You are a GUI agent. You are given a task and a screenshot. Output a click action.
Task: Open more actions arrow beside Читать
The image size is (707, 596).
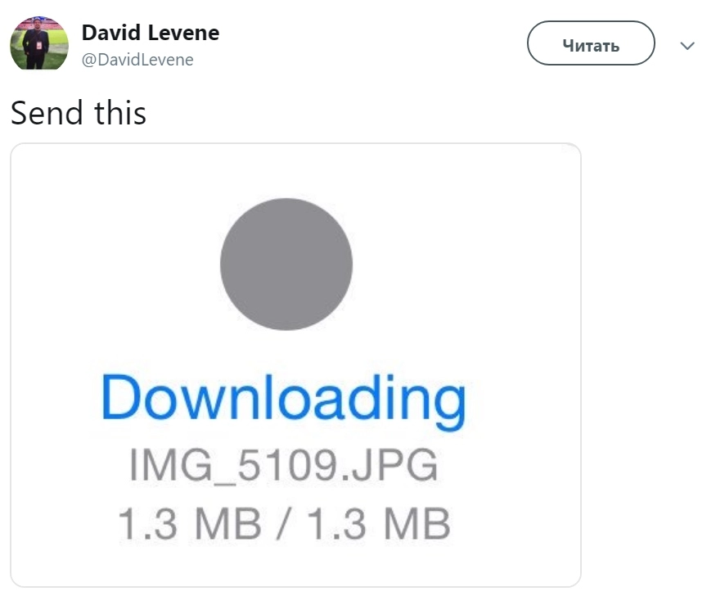(687, 46)
